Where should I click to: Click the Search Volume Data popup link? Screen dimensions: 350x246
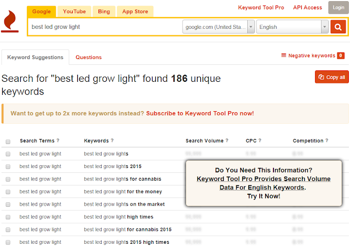(264, 183)
